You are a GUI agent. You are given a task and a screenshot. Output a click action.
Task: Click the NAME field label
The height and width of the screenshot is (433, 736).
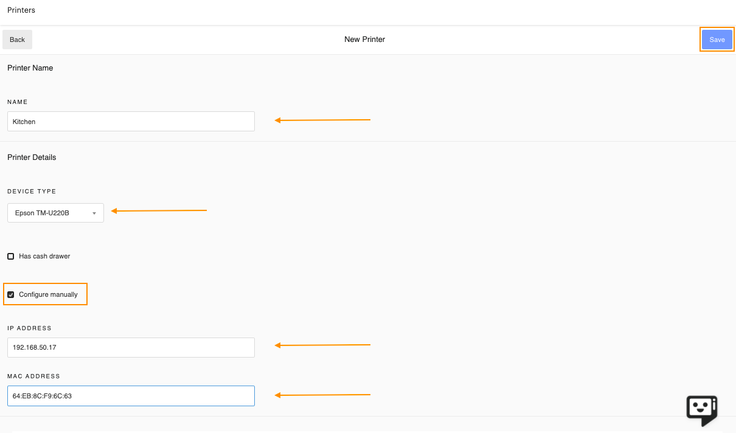tap(18, 102)
